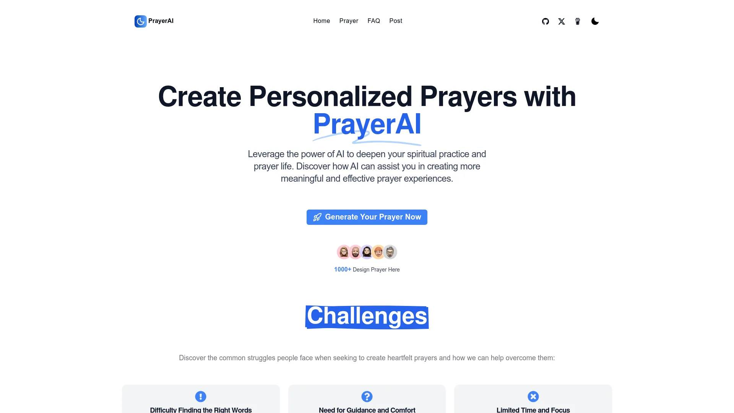Click the question mark icon on guidance card
The width and height of the screenshot is (734, 413).
pos(367,396)
